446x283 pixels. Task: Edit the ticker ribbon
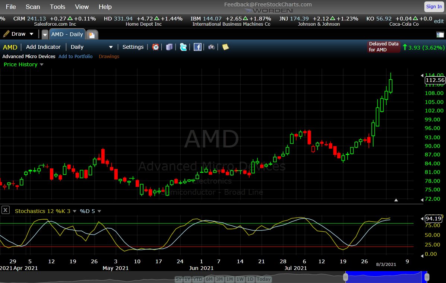(x=439, y=21)
